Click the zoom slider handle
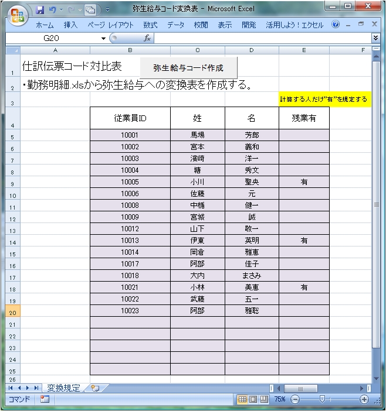Viewport: 386px width, 411px height. [x=322, y=399]
